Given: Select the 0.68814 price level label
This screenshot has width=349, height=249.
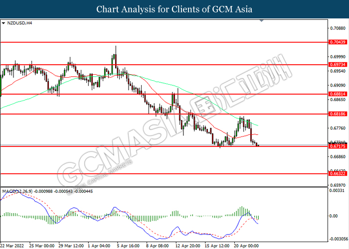Looking at the screenshot, I should (338, 94).
